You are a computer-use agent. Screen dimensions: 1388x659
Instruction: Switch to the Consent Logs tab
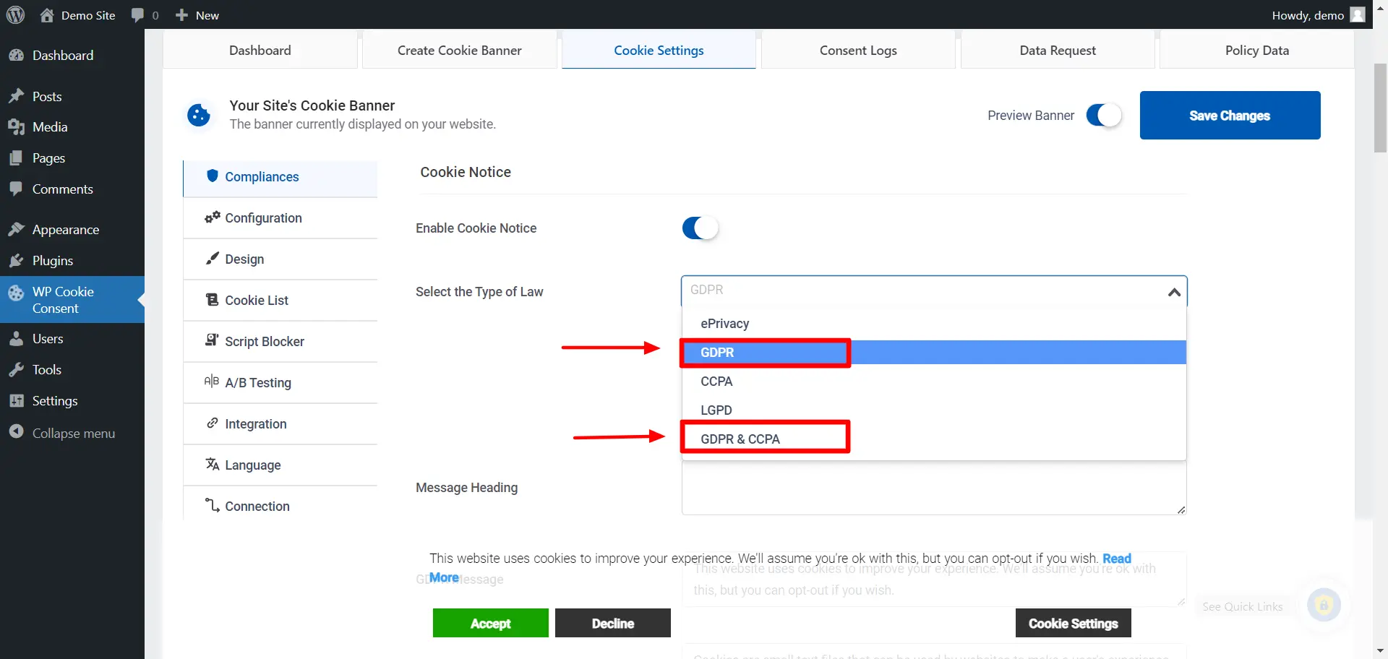tap(857, 50)
